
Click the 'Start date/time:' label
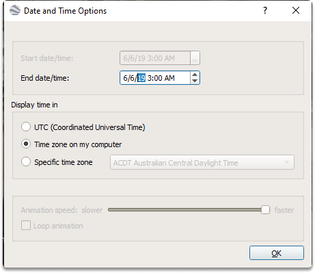pos(47,58)
